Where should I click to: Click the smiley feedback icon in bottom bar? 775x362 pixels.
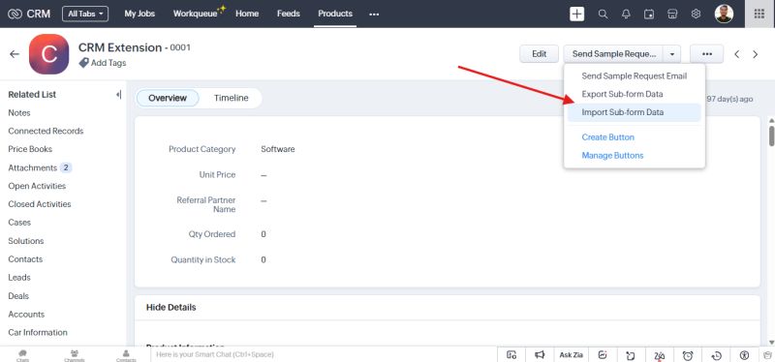point(603,354)
